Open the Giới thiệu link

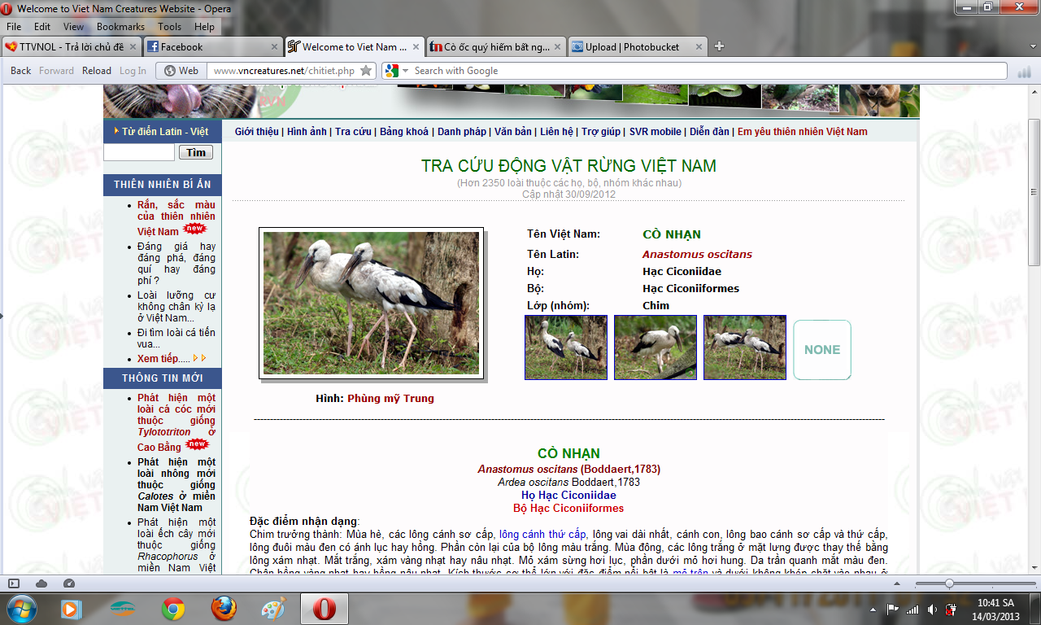[256, 131]
